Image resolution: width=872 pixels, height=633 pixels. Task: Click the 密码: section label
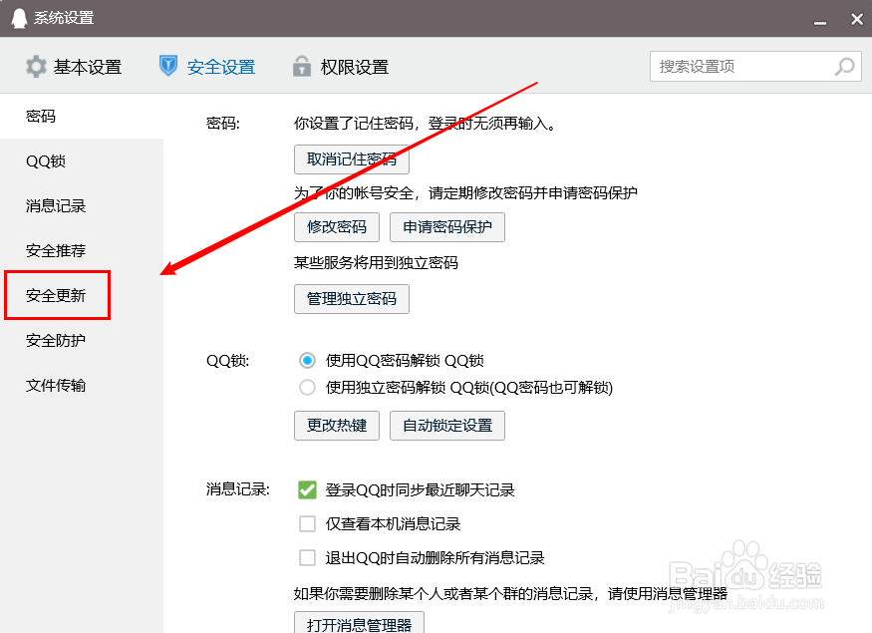point(223,123)
